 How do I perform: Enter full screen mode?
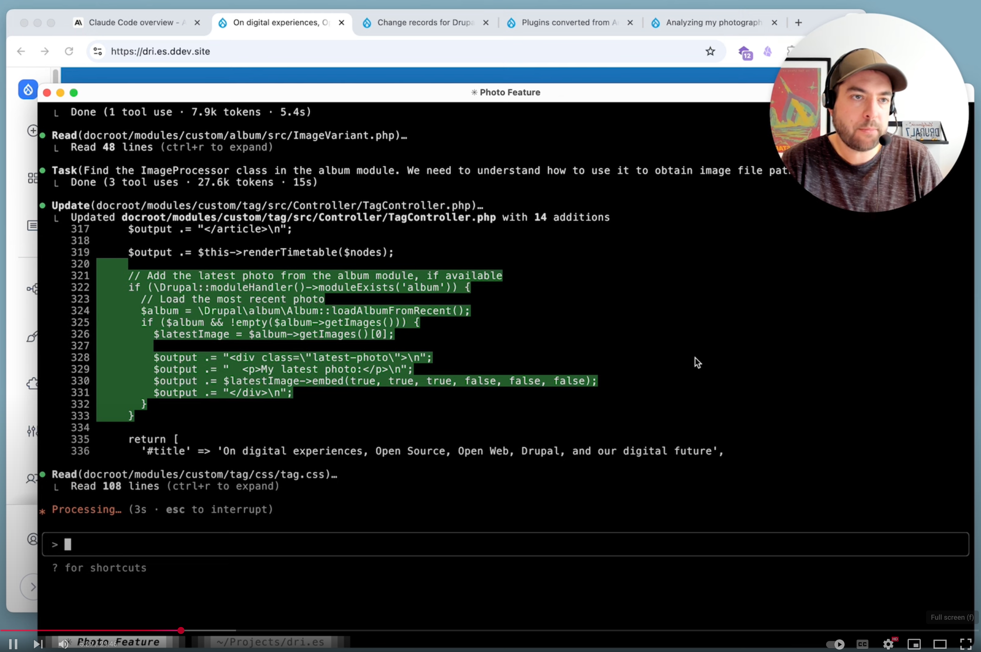tap(966, 644)
